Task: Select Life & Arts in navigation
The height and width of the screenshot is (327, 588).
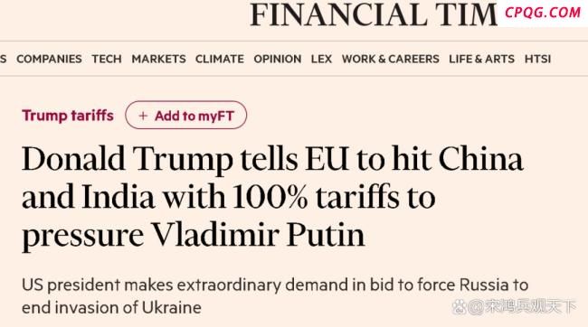Action: pyautogui.click(x=482, y=59)
